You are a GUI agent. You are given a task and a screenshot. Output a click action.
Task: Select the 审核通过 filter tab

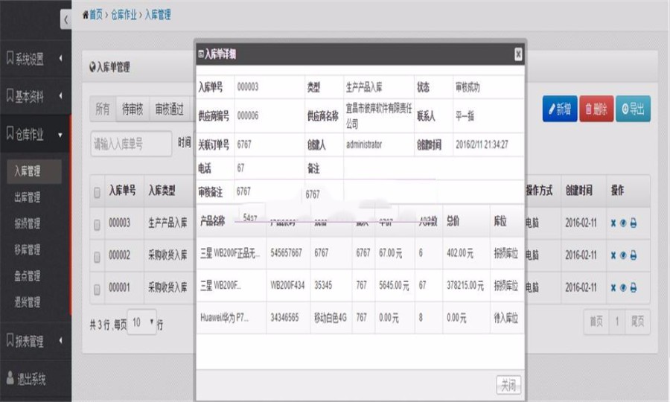(170, 109)
